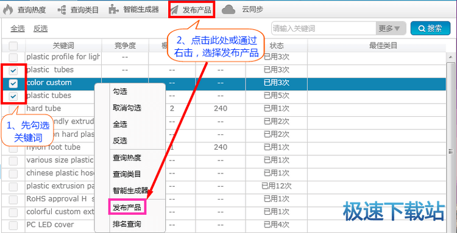The width and height of the screenshot is (457, 233).
Task: Check the chinese plastic hose row checkbox
Action: (13, 173)
